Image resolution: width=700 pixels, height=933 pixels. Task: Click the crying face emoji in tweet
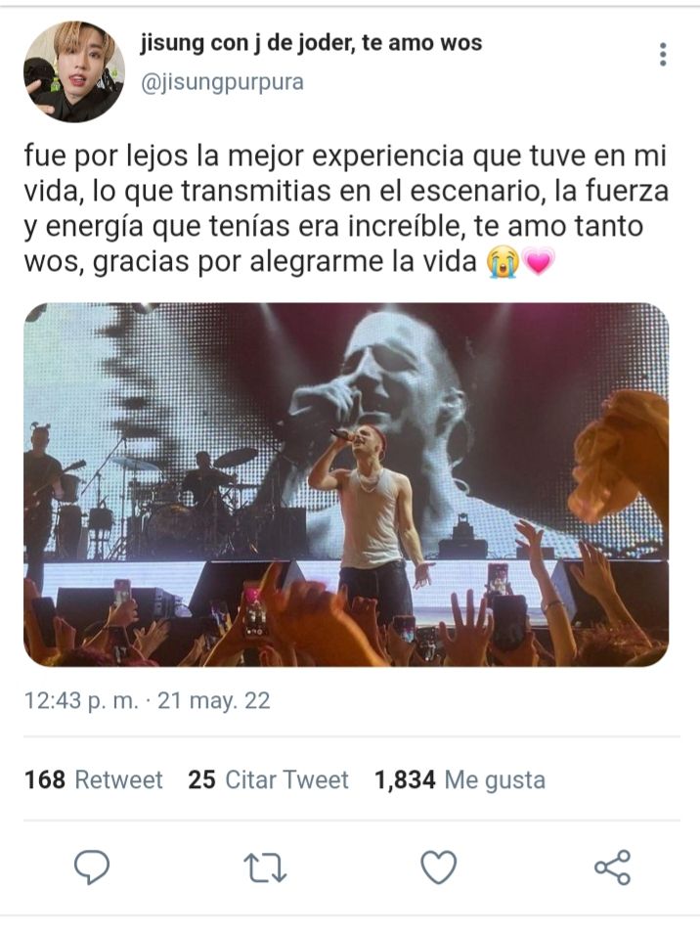pyautogui.click(x=503, y=262)
